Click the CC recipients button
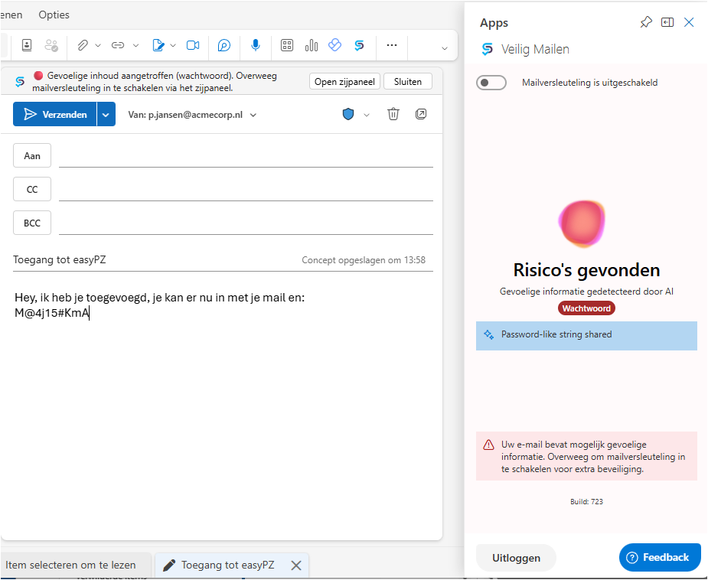Viewport: 708px width, 580px height. pyautogui.click(x=32, y=189)
